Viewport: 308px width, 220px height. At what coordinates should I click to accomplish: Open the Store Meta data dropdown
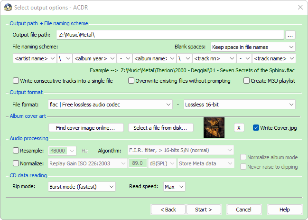pos(206,163)
